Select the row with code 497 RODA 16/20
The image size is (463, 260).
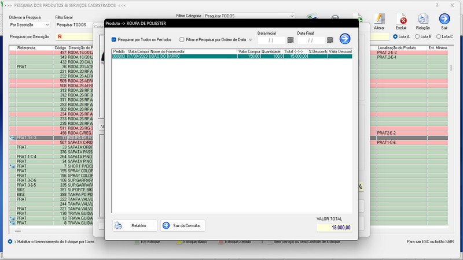pos(51,53)
